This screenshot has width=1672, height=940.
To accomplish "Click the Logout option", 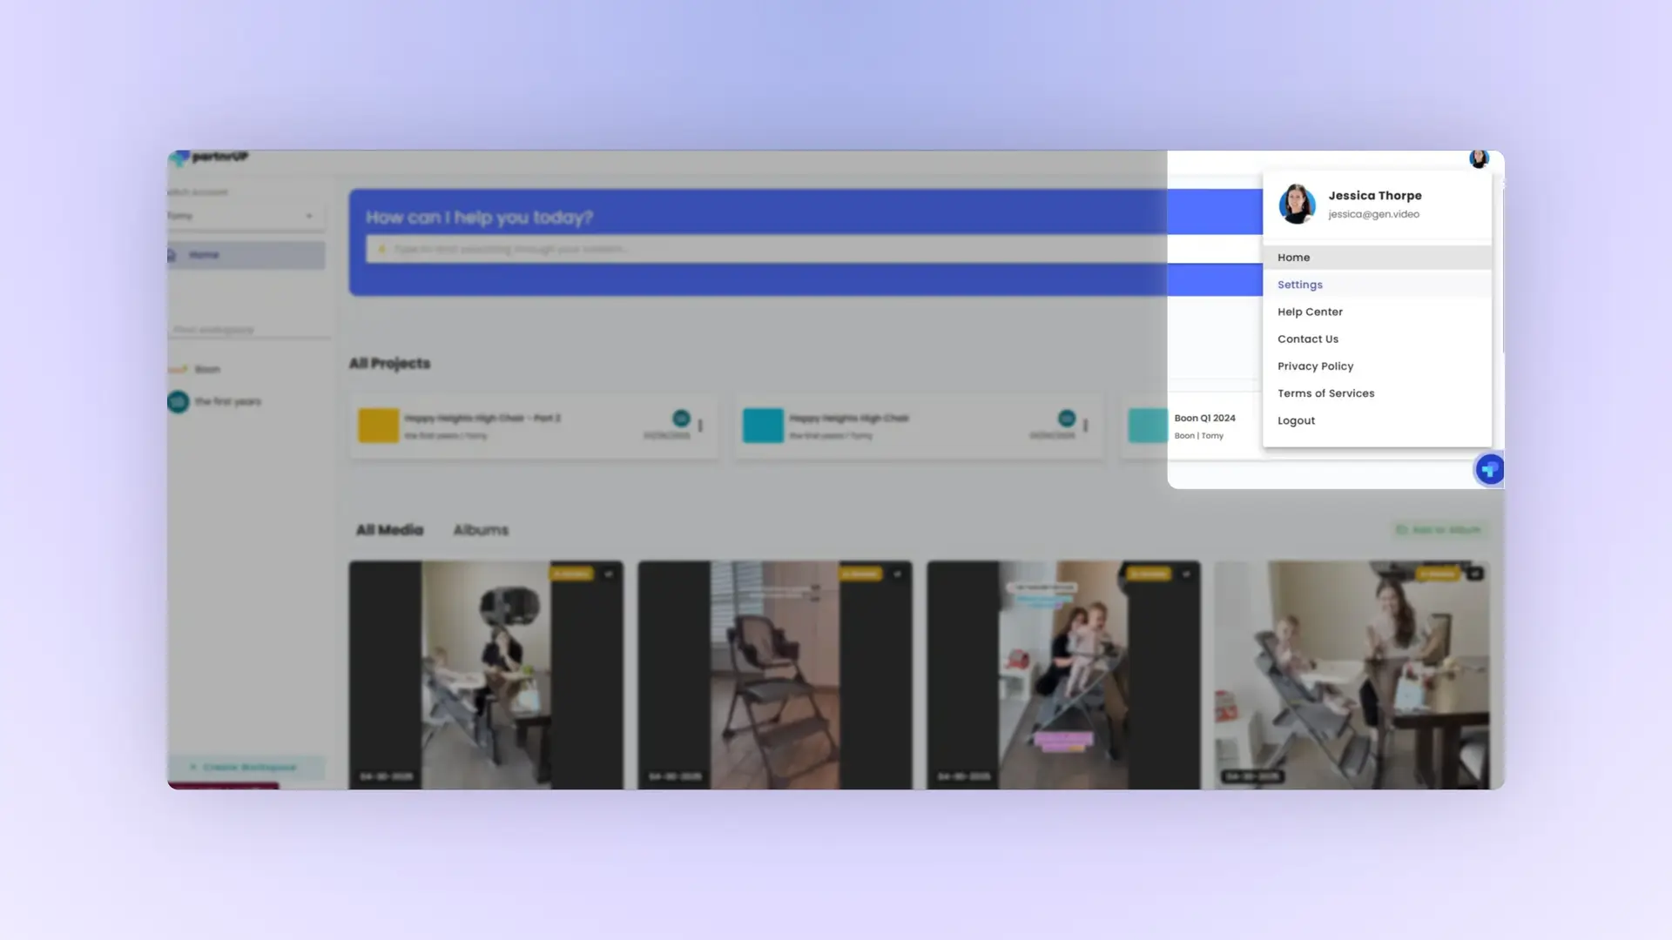I will click(1296, 420).
